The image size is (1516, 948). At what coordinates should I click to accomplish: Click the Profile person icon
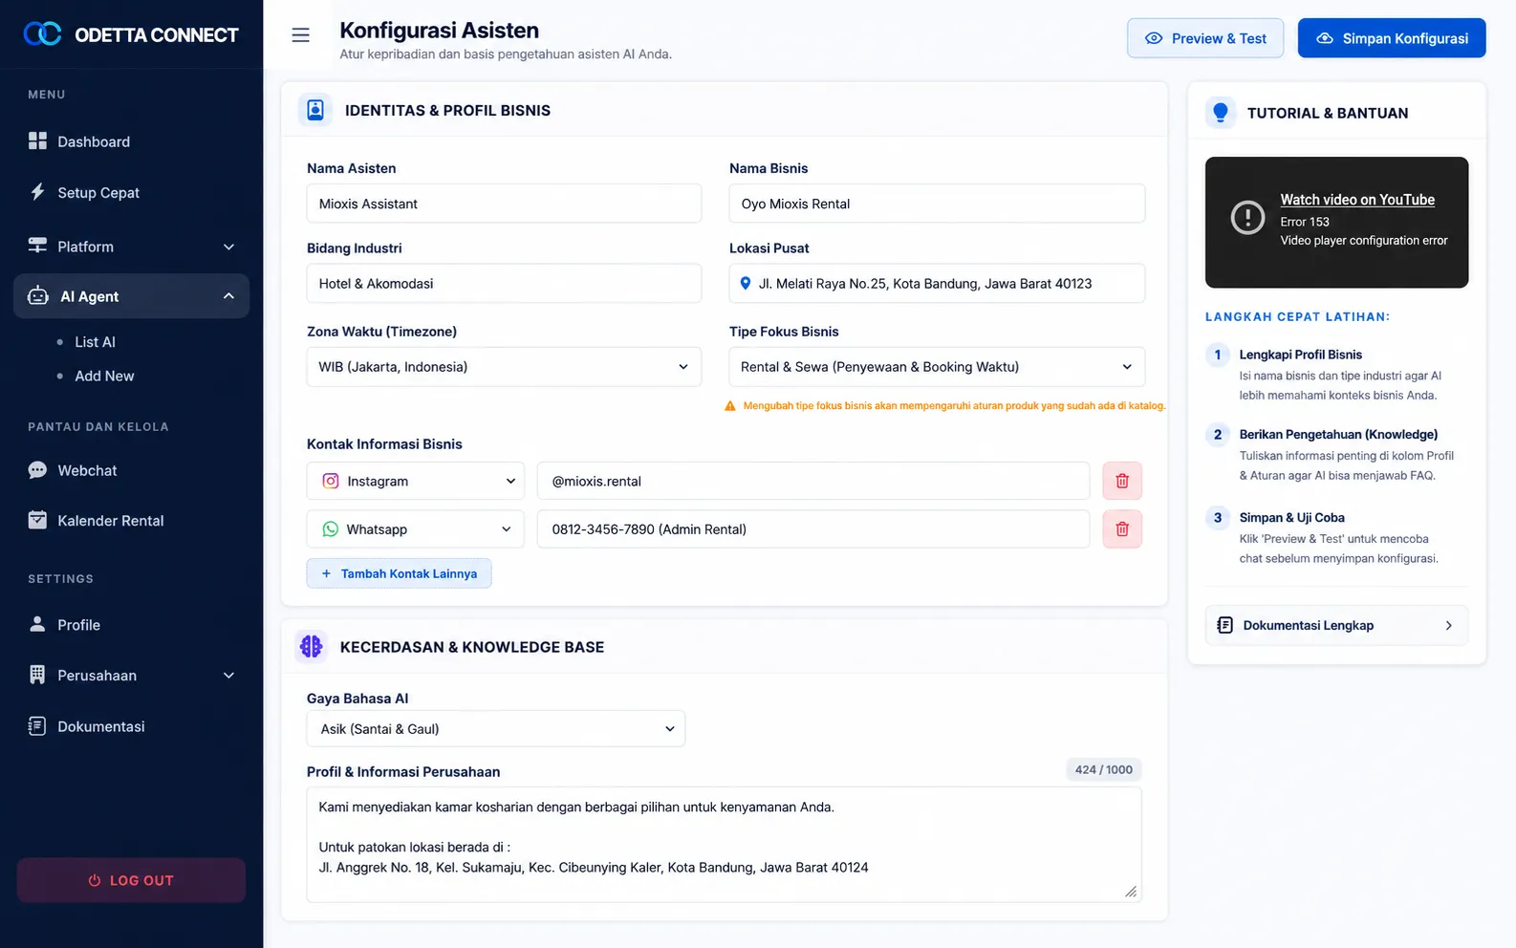coord(37,624)
